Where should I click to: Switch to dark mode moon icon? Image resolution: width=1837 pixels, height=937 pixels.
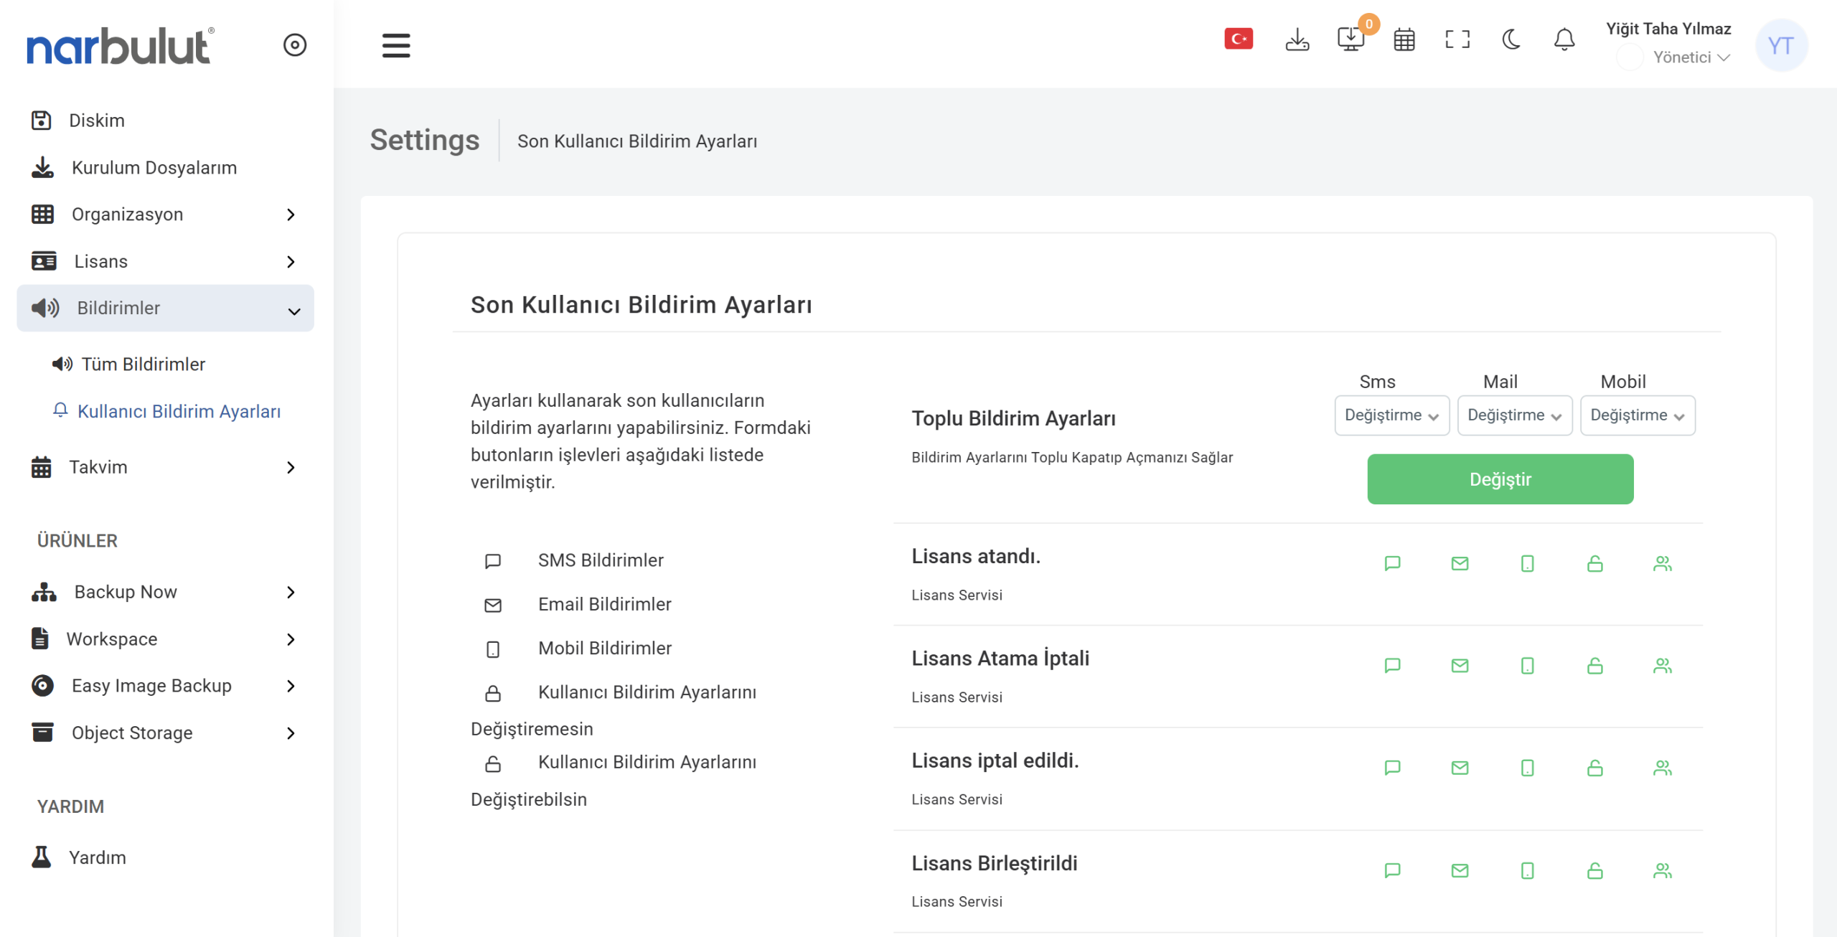(1511, 39)
